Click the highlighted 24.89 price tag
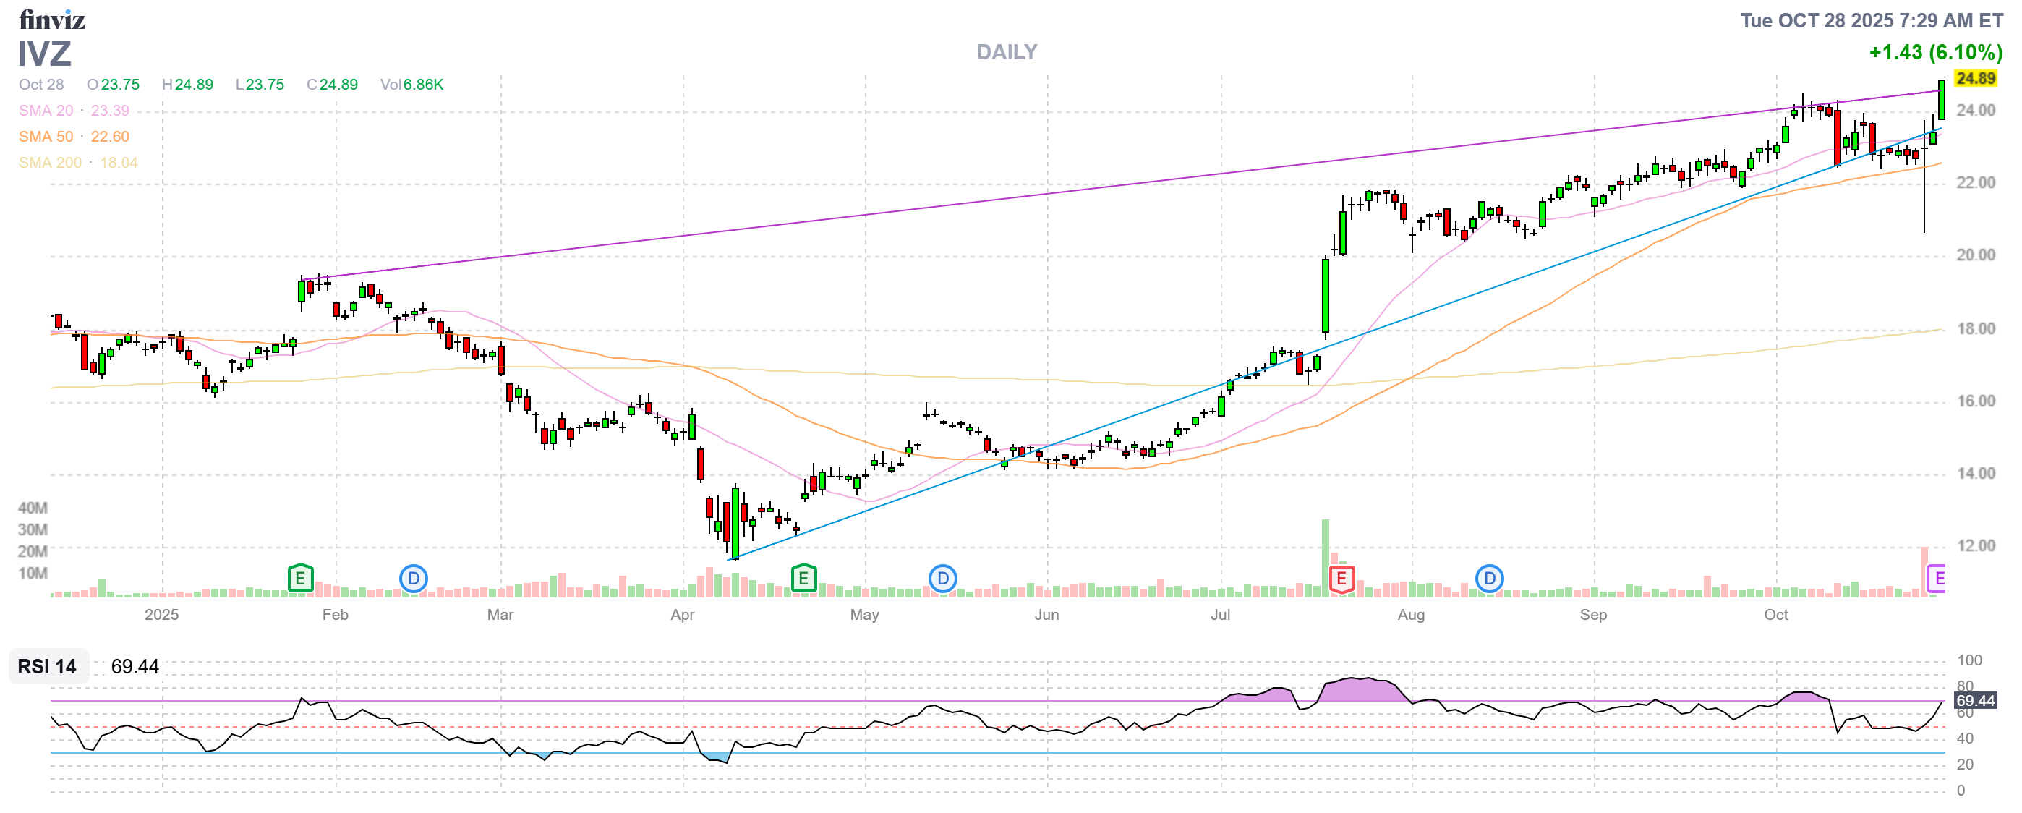Screen dimensions: 2022x813 tap(1974, 78)
